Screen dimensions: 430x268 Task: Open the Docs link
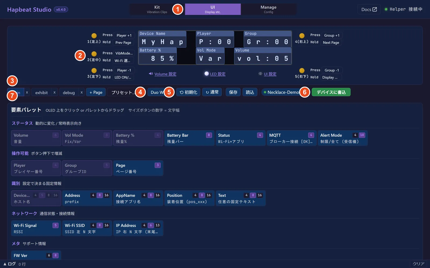tap(369, 9)
